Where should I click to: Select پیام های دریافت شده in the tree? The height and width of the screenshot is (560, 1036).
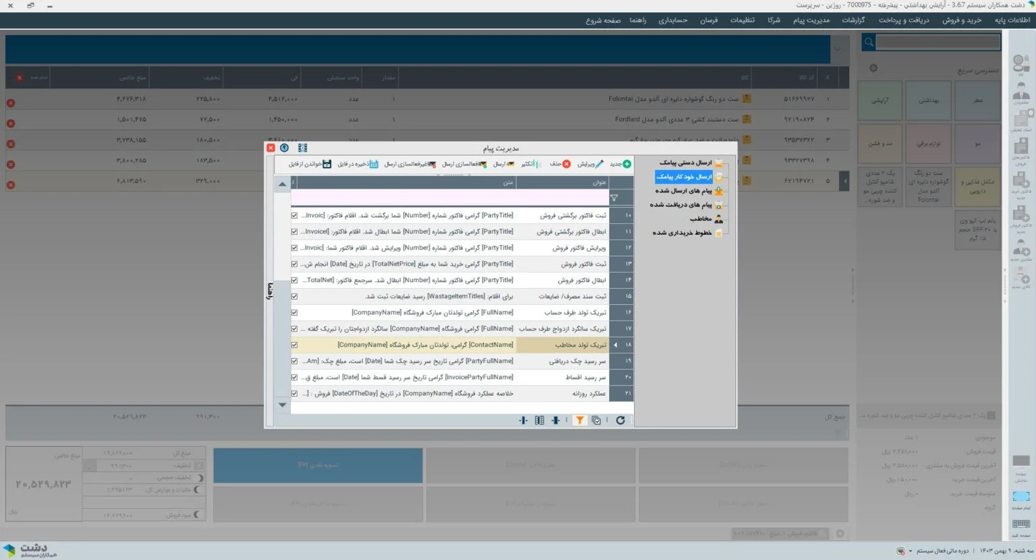tap(681, 204)
